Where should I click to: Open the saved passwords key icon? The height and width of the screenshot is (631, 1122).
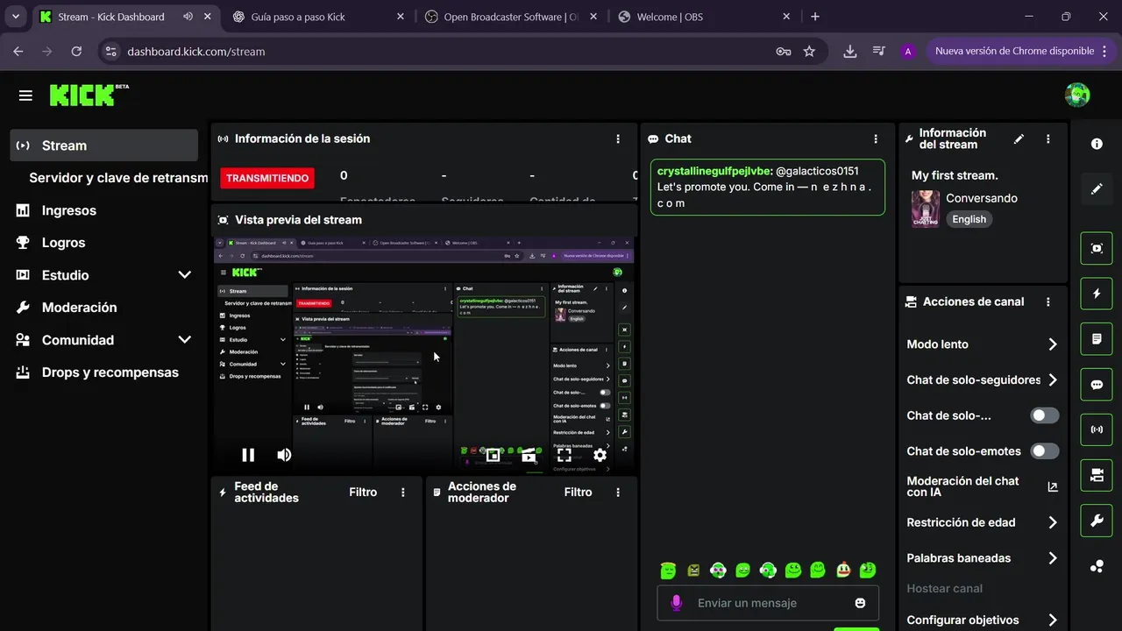tap(783, 52)
